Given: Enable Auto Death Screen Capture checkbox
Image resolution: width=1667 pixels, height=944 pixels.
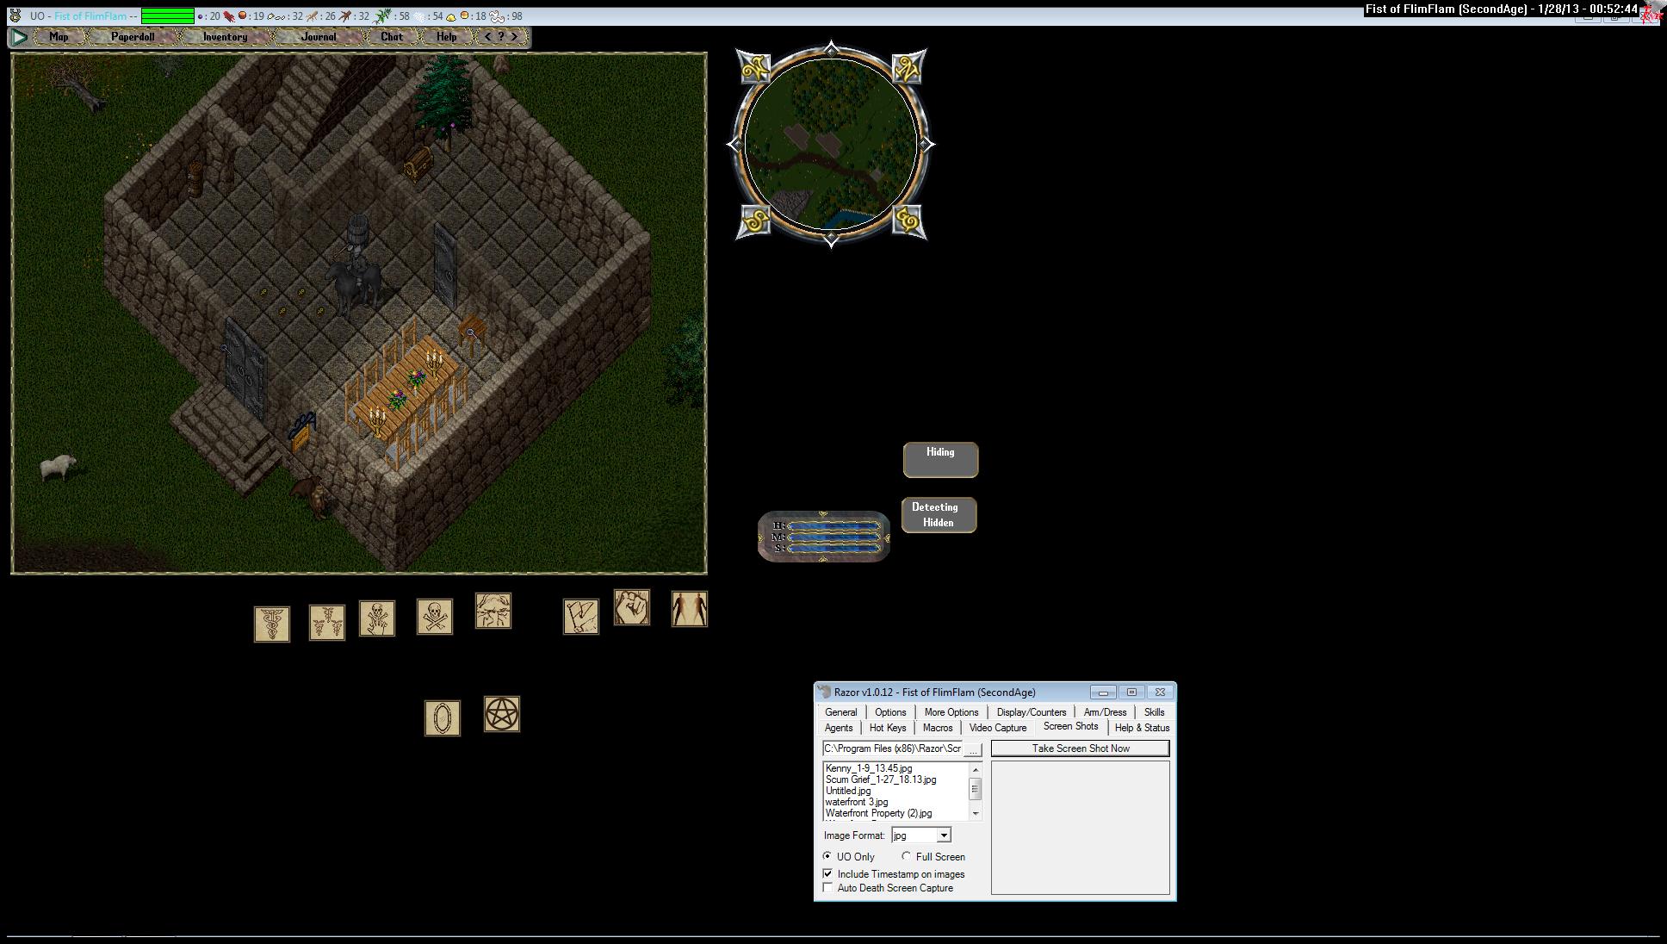Looking at the screenshot, I should 828,888.
